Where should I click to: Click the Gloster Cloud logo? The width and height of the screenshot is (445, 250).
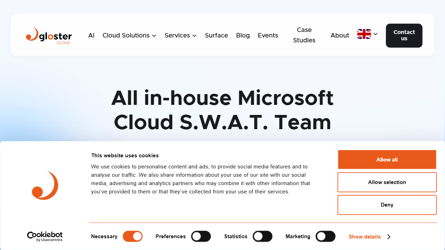pos(49,35)
